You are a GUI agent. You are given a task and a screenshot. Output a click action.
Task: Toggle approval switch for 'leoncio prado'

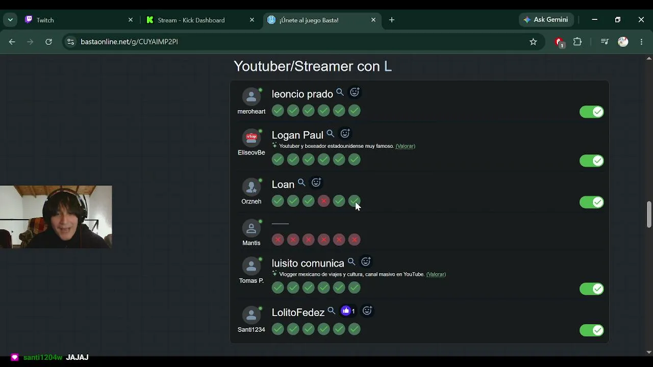point(592,112)
